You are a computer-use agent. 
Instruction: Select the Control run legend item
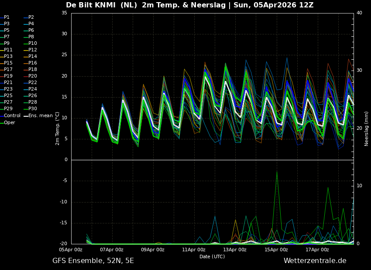[x=12, y=116]
